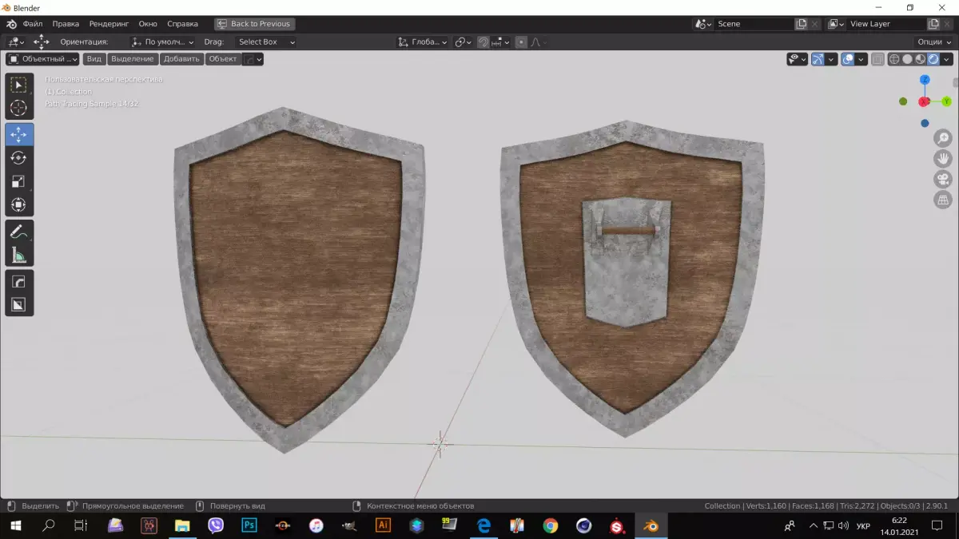Open snapping options dropdown
The image size is (959, 539).
click(x=501, y=42)
